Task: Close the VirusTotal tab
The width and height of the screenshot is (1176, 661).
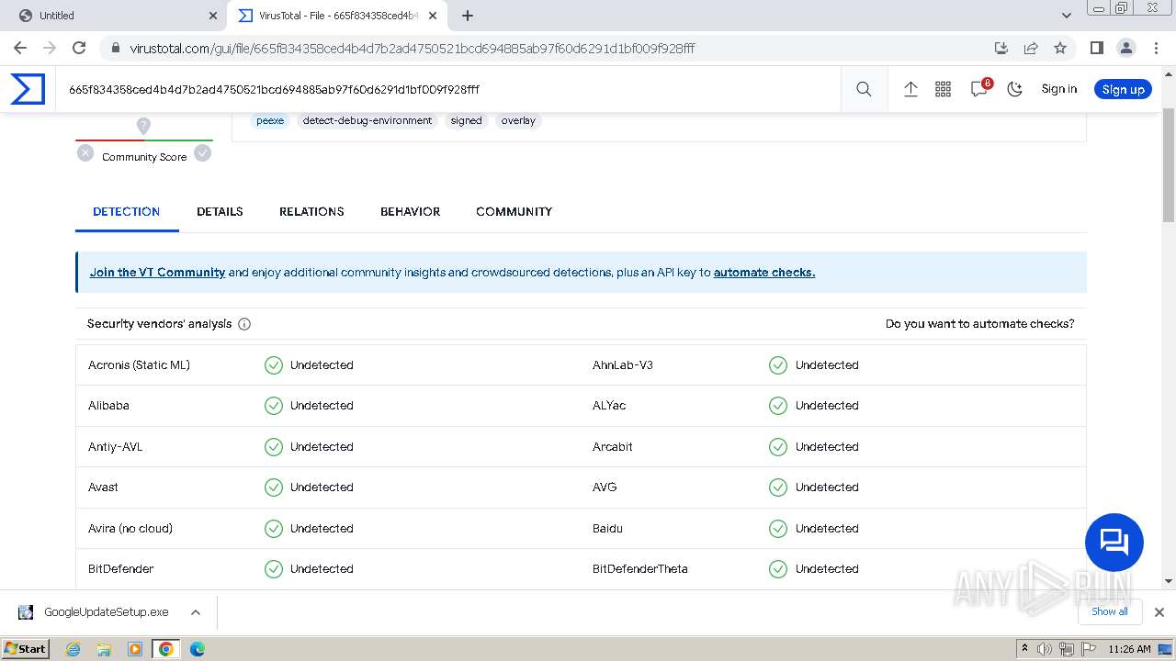Action: coord(433,16)
